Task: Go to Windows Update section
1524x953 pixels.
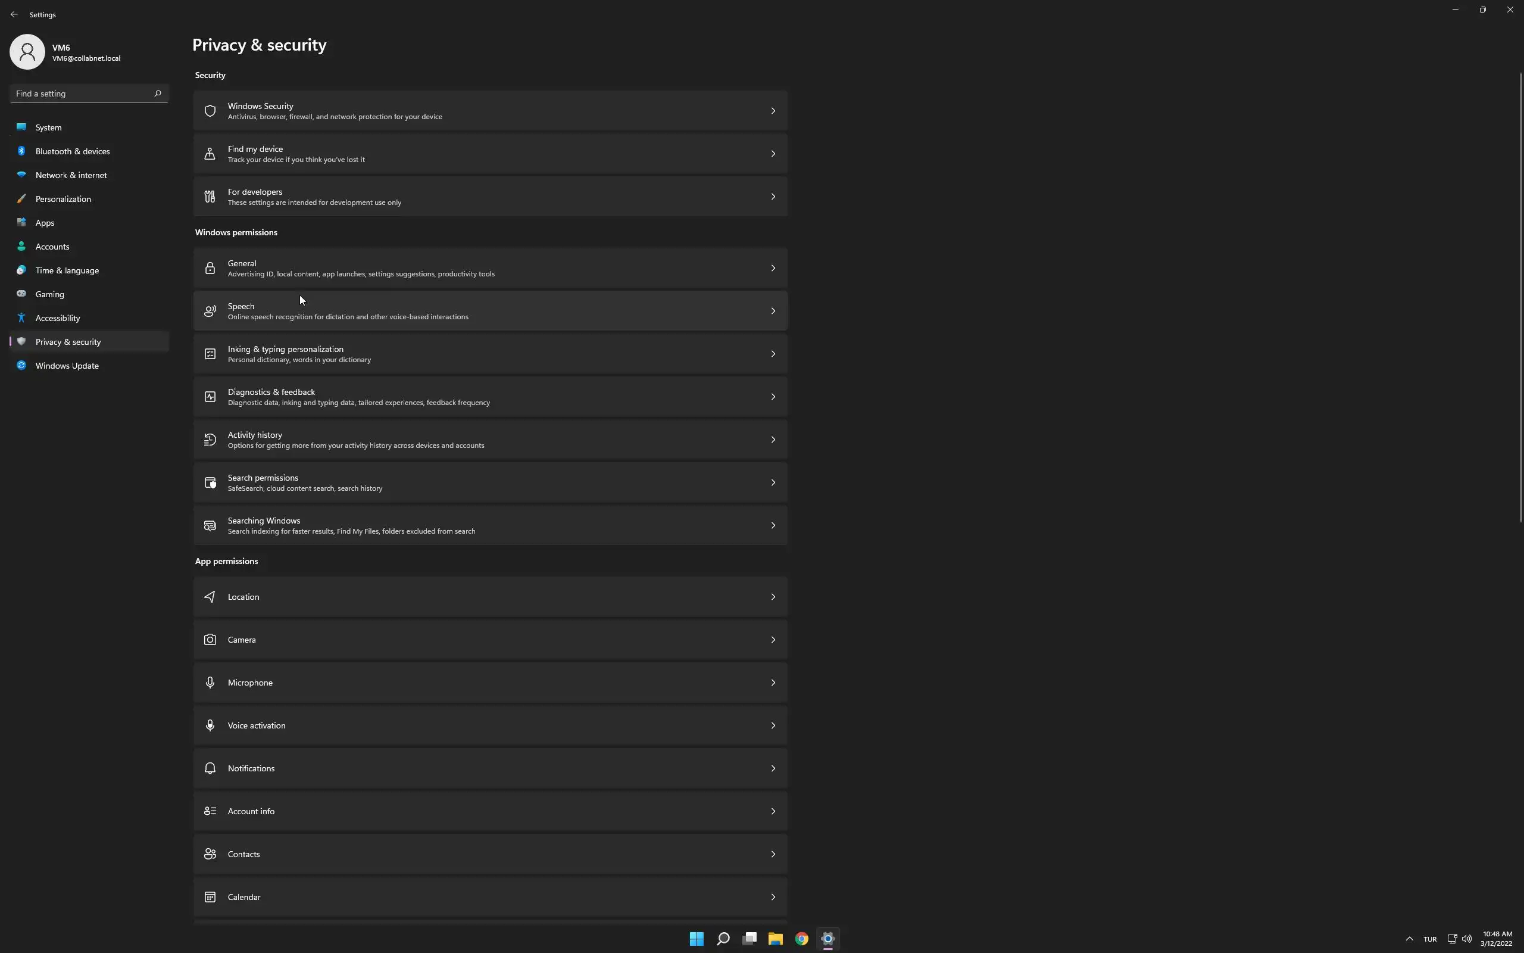Action: [67, 366]
